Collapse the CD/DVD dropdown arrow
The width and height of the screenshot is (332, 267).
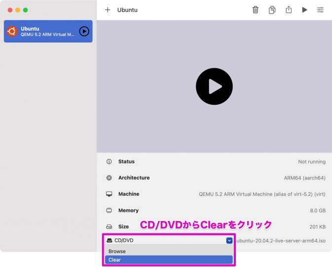tap(229, 240)
